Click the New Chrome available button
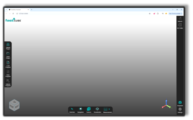 pyautogui.click(x=175, y=14)
